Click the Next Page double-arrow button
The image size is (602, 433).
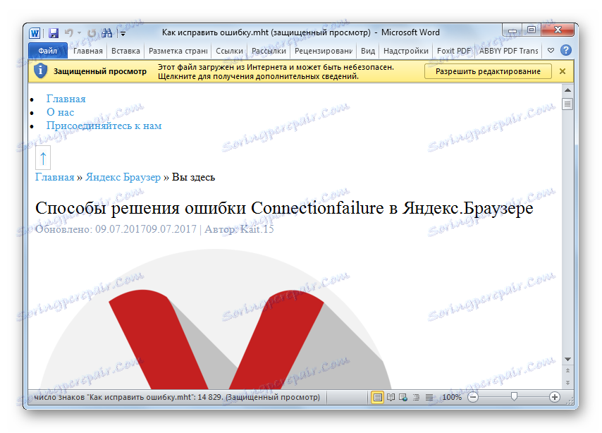tap(567, 383)
